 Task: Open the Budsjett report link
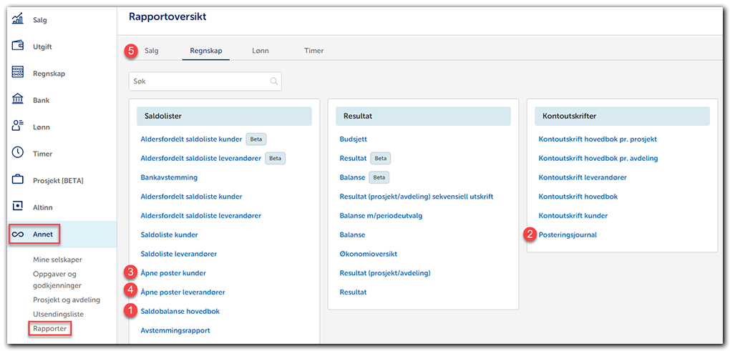353,139
